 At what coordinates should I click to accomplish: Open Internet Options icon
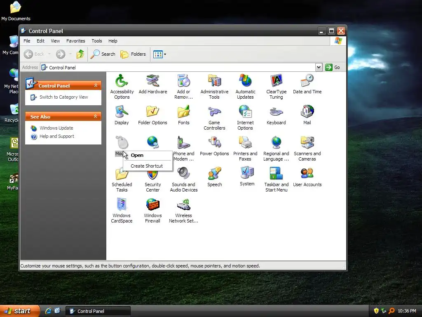tap(245, 118)
